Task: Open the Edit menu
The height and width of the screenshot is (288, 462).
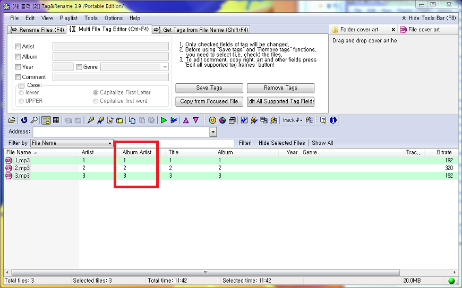Action: tap(30, 18)
